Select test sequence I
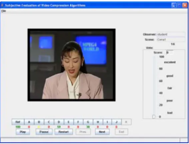 click(x=107, y=122)
